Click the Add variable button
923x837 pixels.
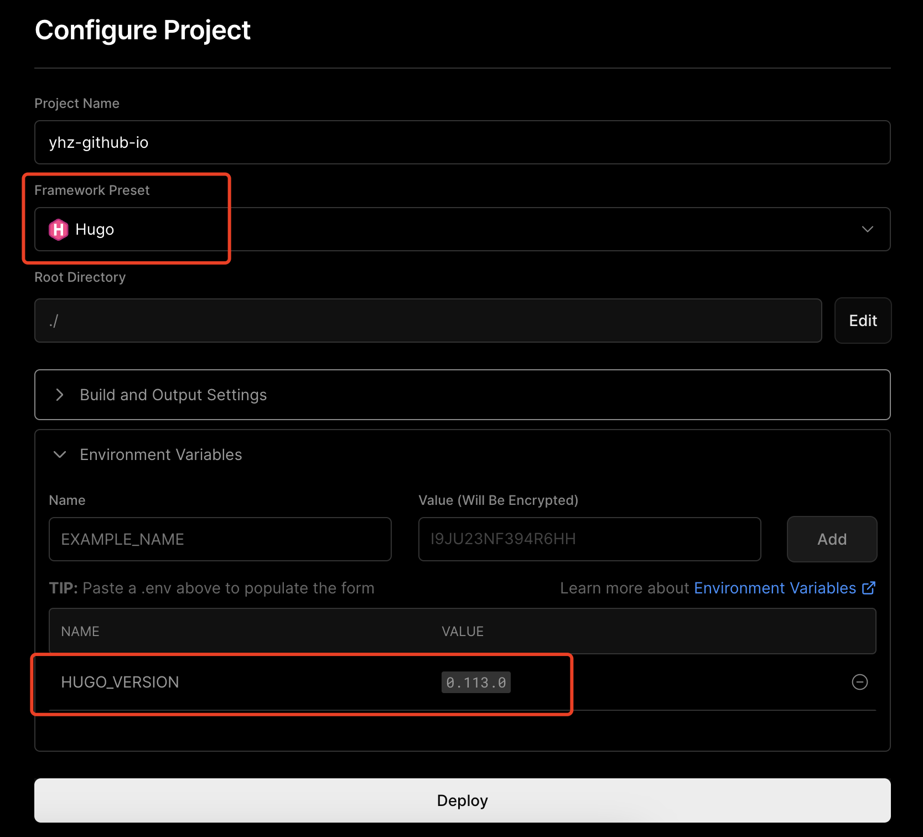(x=832, y=539)
